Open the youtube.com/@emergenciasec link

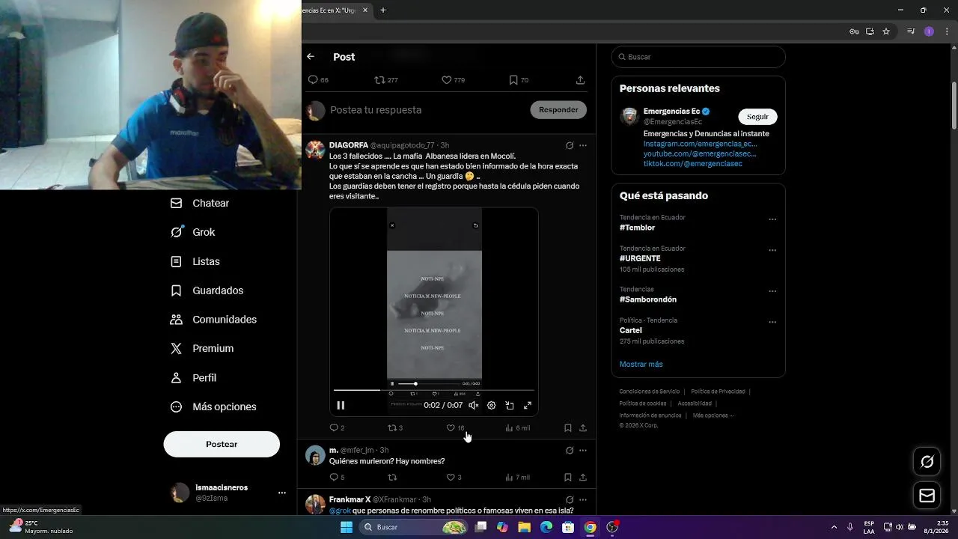[x=700, y=153]
